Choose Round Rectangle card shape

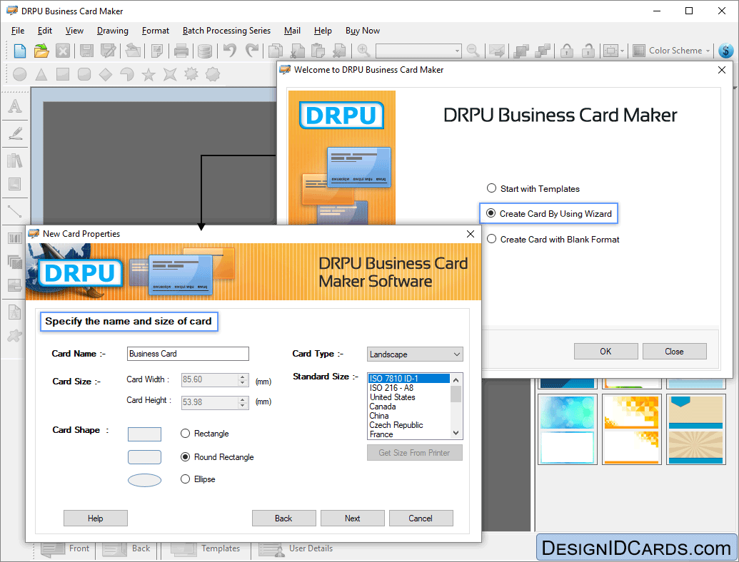pos(217,457)
